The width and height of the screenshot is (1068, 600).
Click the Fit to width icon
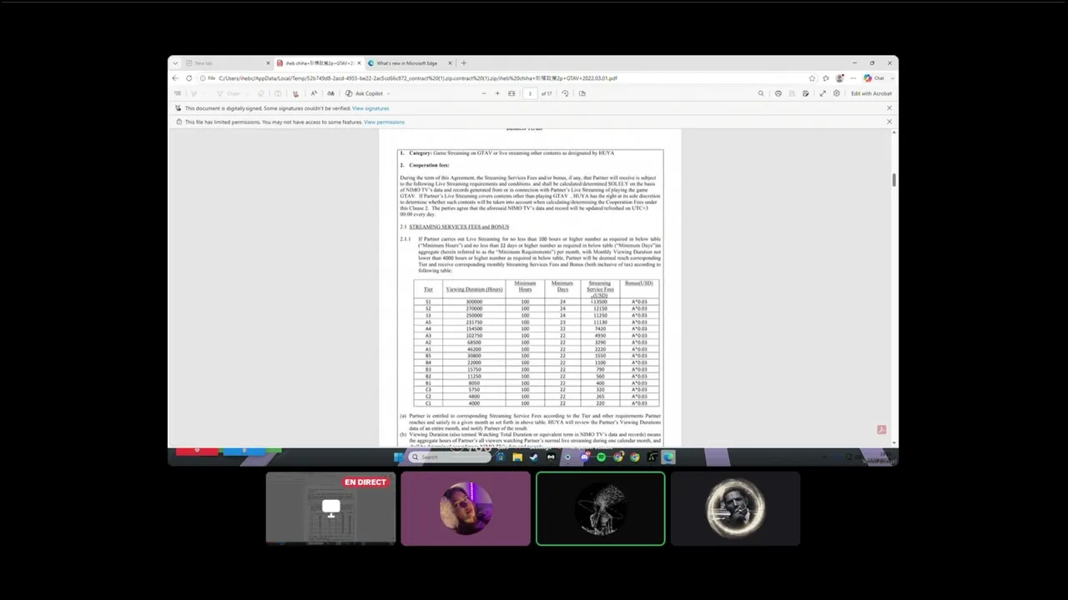coord(511,93)
